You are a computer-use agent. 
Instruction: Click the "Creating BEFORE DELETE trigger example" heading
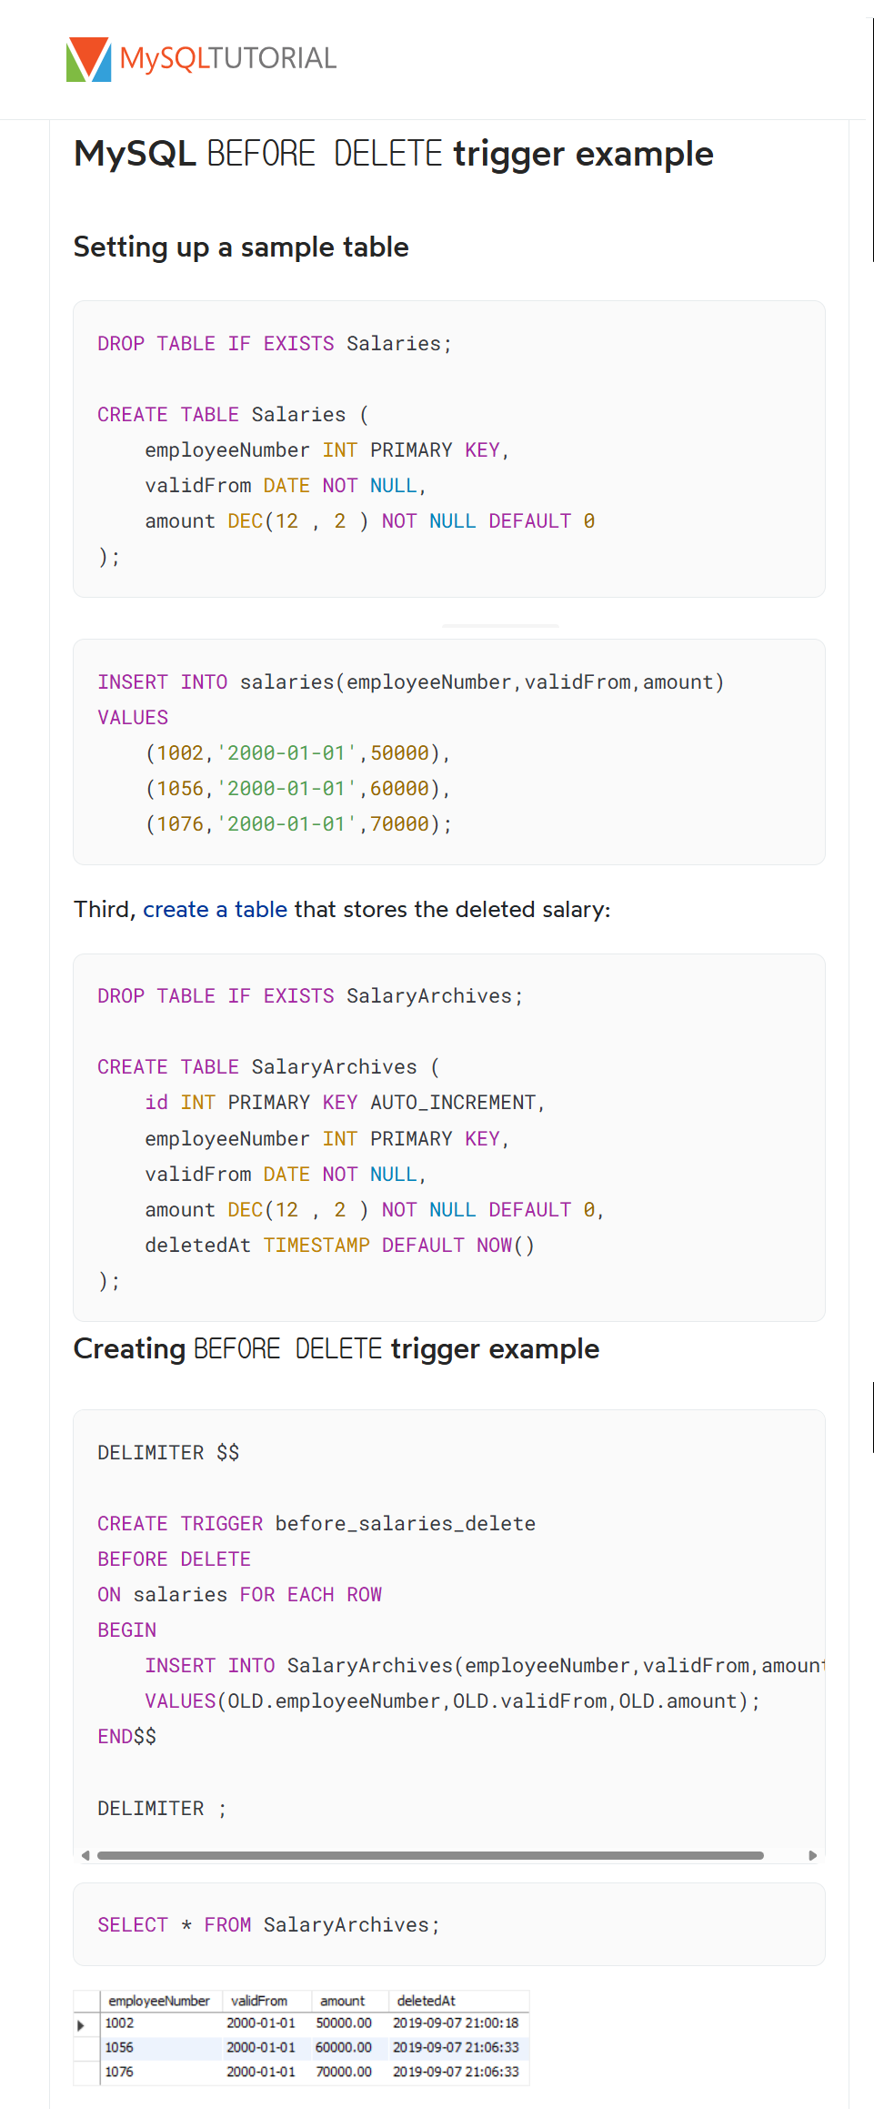(x=336, y=1348)
